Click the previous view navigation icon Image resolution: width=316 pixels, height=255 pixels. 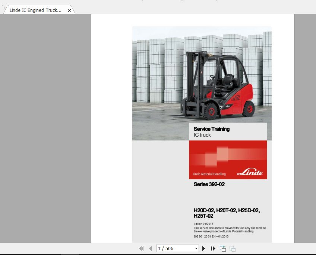coord(223,249)
